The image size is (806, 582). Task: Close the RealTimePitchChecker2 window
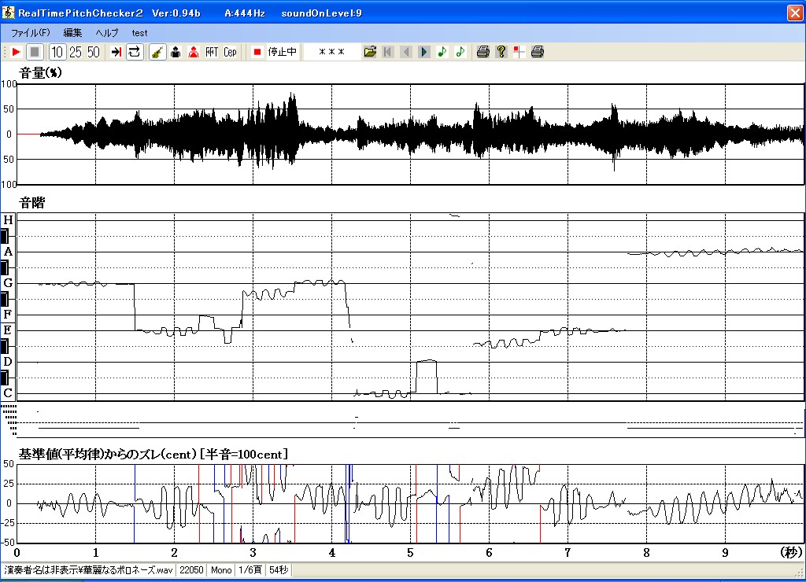click(x=795, y=13)
